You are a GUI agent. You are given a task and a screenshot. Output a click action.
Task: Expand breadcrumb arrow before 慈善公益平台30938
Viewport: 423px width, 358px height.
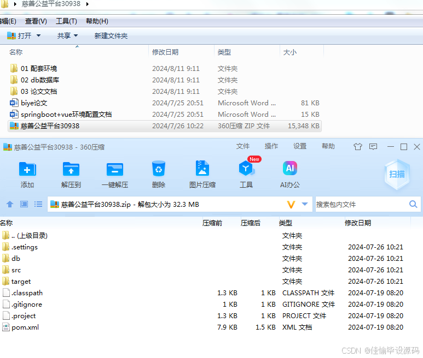point(15,4)
